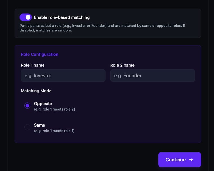Click the Matching Mode label
Image resolution: width=214 pixels, height=171 pixels.
pyautogui.click(x=36, y=91)
